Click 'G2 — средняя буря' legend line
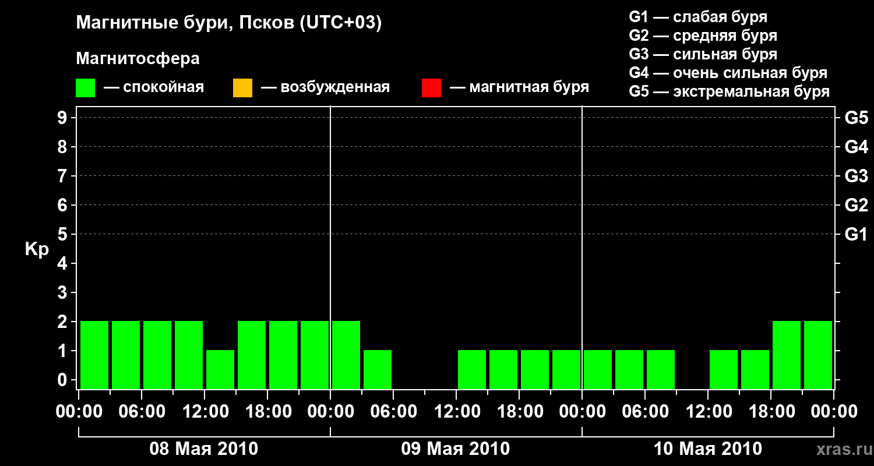Image resolution: width=874 pixels, height=466 pixels. (703, 36)
